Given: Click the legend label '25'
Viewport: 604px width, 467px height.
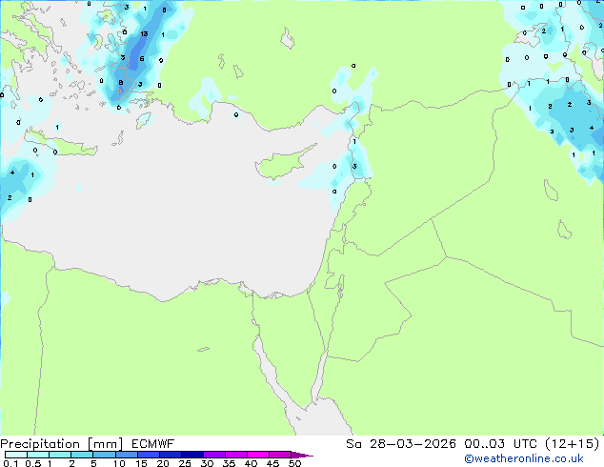Looking at the screenshot, I should pyautogui.click(x=185, y=463).
